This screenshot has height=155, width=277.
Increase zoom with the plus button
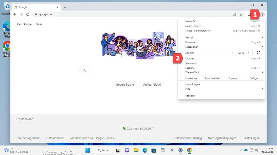coord(248,53)
